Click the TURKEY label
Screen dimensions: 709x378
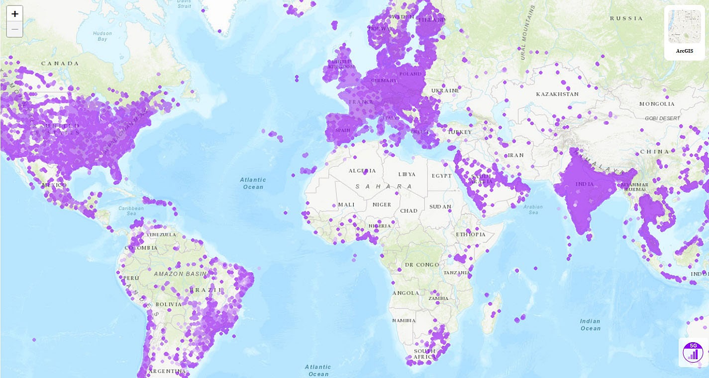pyautogui.click(x=459, y=132)
